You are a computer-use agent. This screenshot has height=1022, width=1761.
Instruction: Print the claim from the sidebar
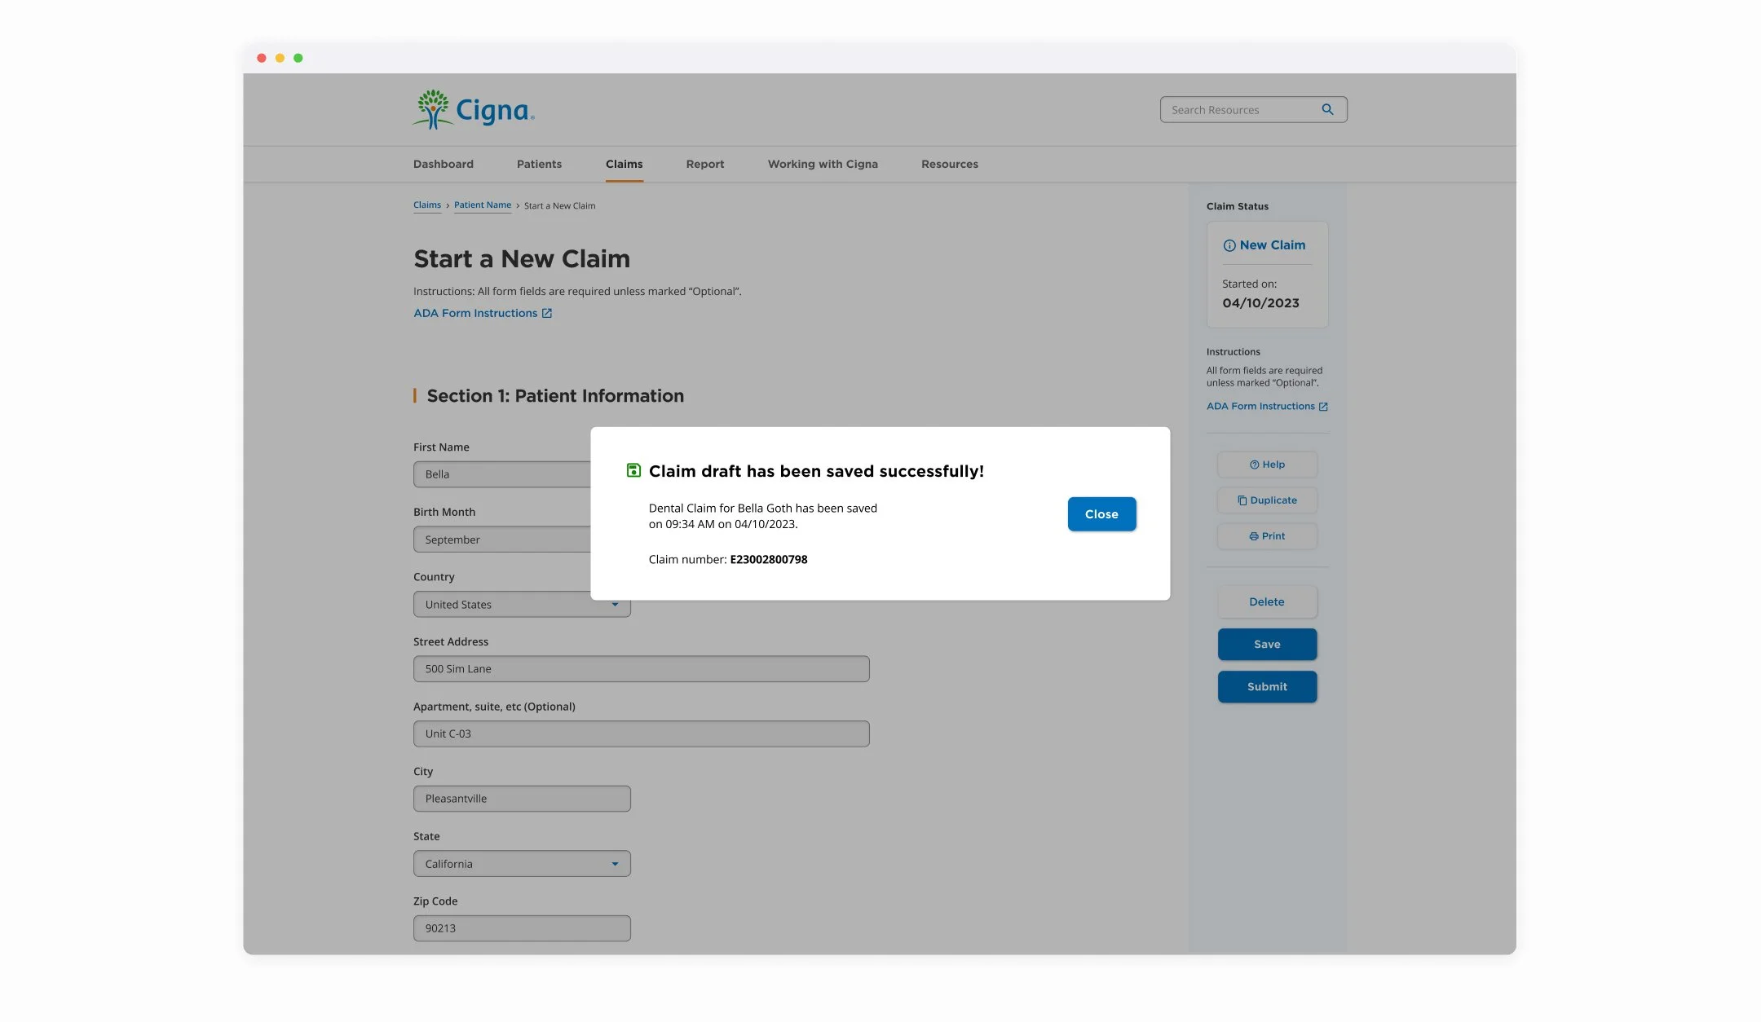pos(1267,536)
